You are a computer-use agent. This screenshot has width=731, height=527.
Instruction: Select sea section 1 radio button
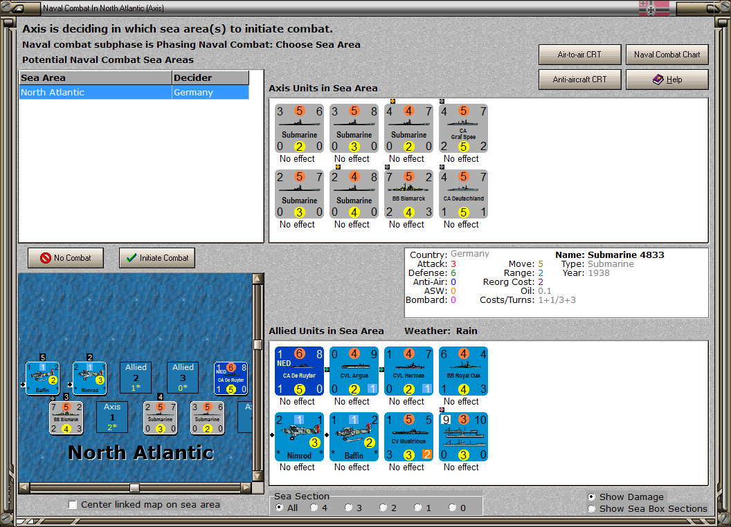pos(417,508)
